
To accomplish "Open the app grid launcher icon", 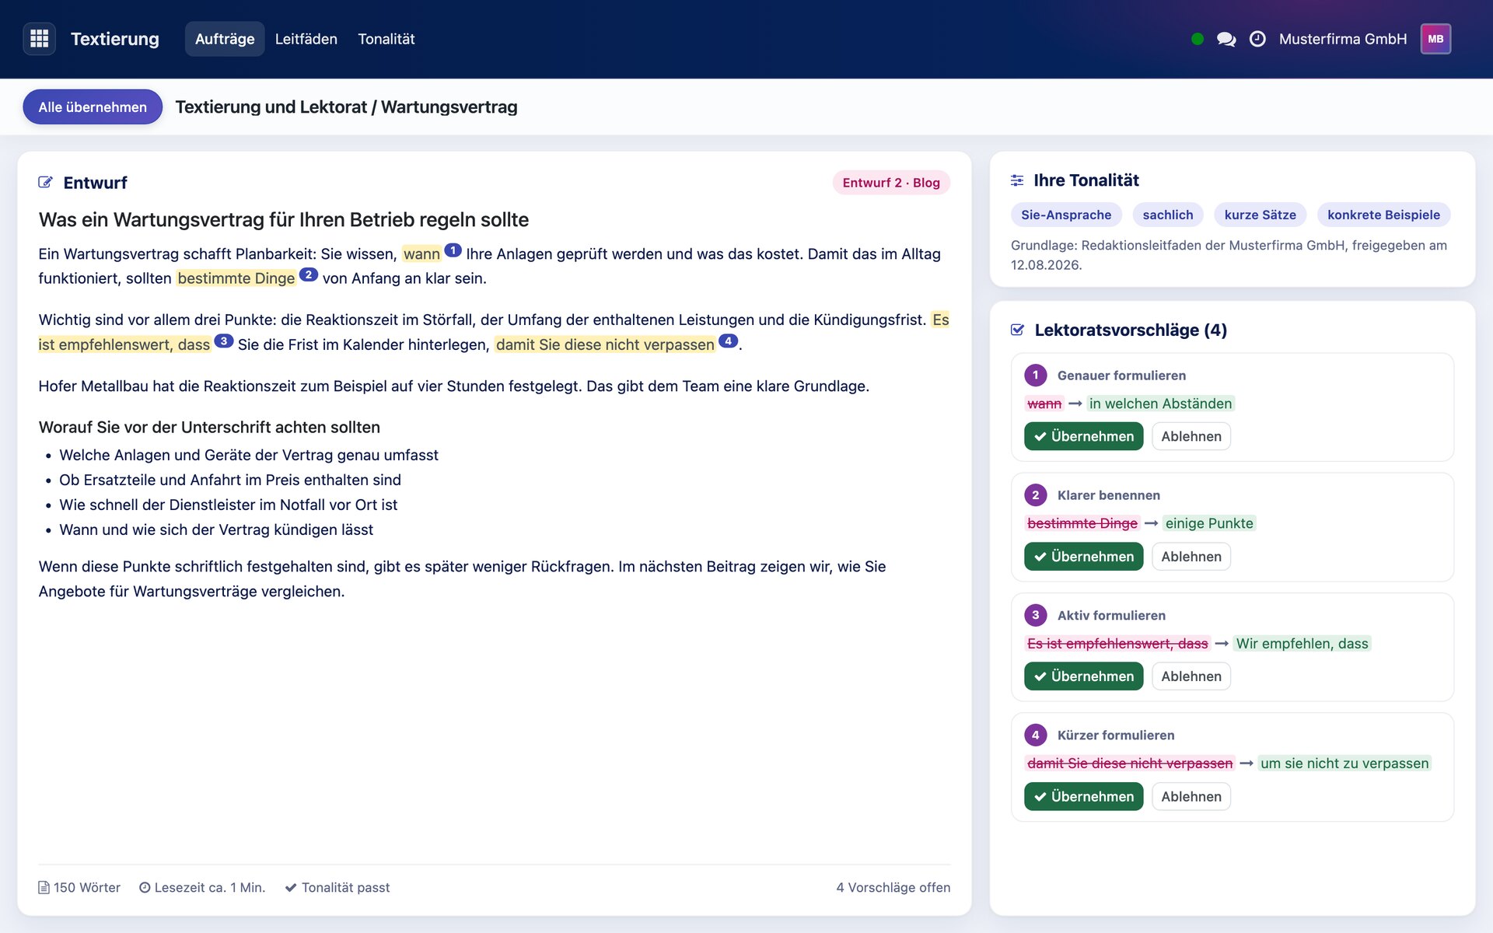I will pyautogui.click(x=39, y=39).
